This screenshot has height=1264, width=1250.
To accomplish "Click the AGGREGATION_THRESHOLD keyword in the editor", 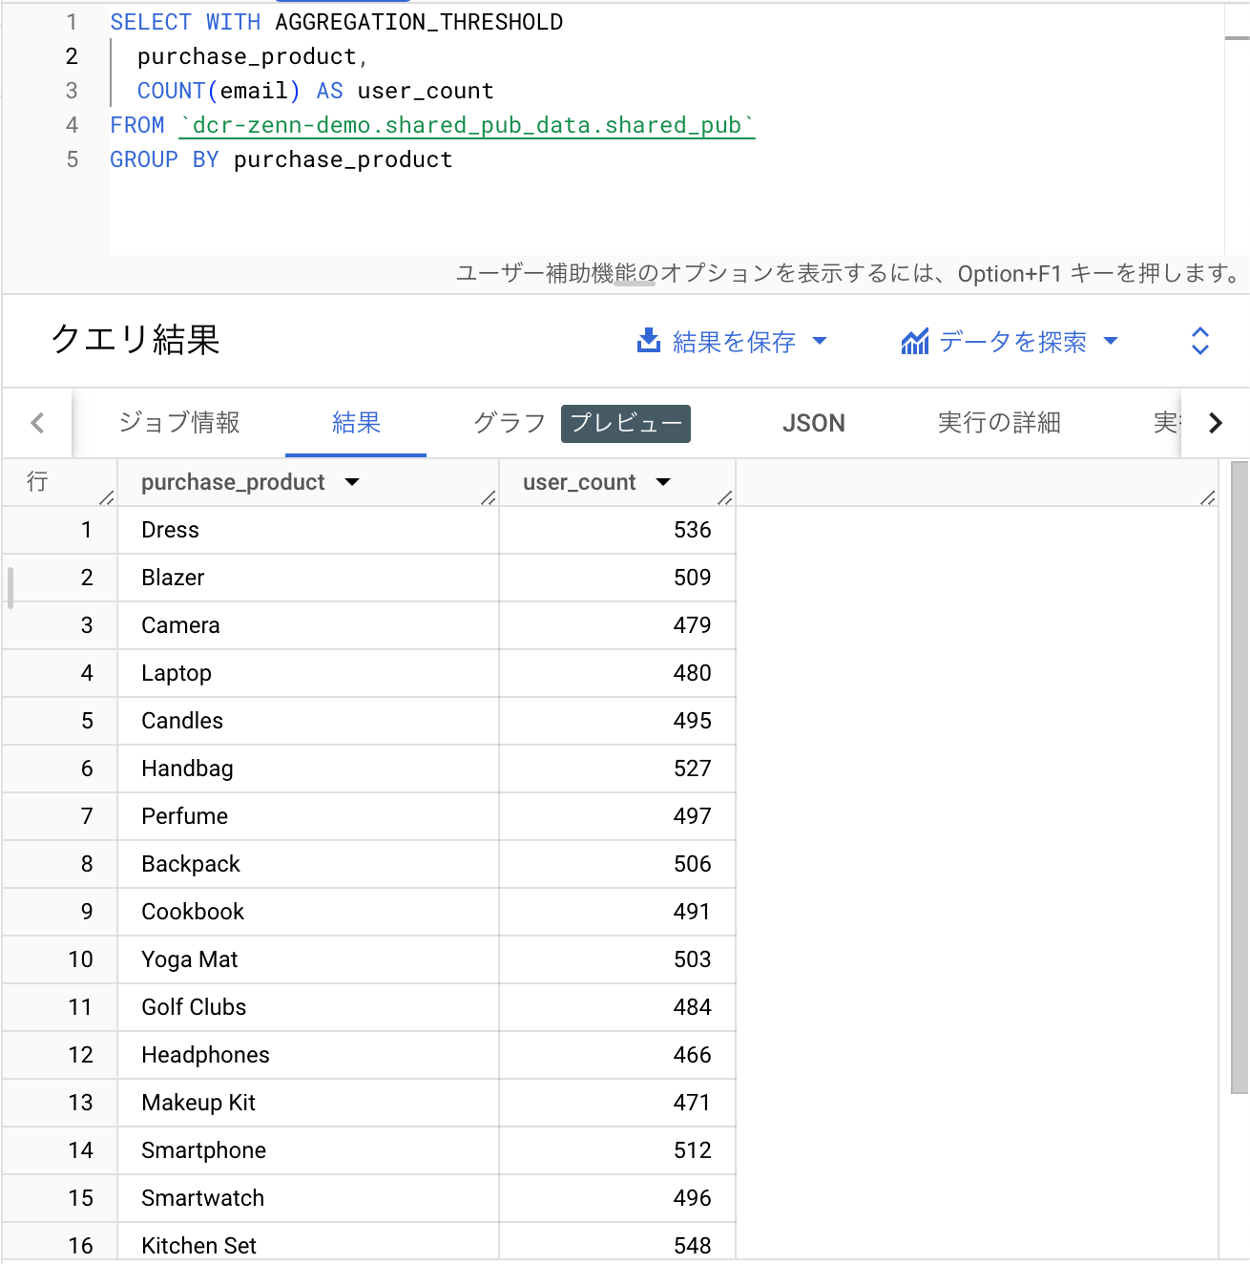I will click(419, 22).
